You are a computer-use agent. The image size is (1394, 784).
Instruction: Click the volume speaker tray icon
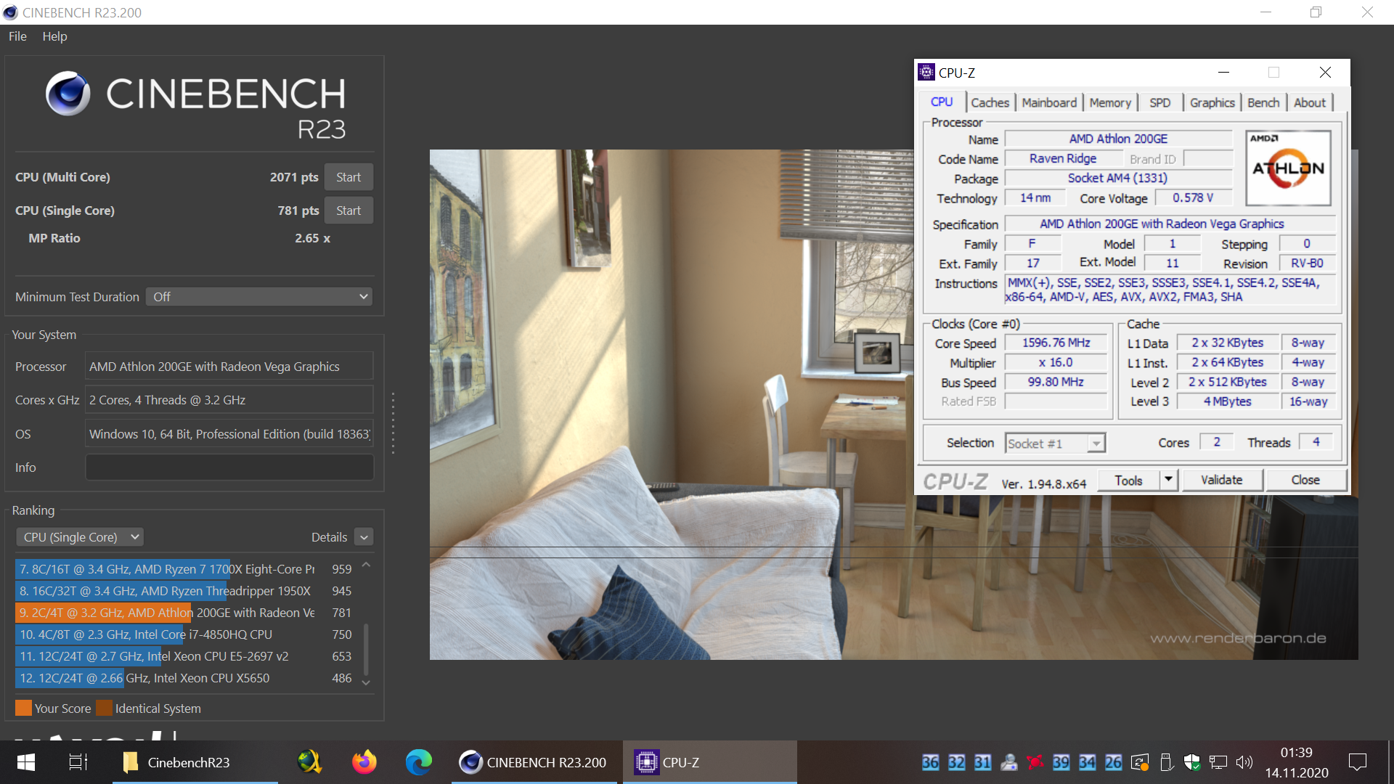pyautogui.click(x=1244, y=762)
